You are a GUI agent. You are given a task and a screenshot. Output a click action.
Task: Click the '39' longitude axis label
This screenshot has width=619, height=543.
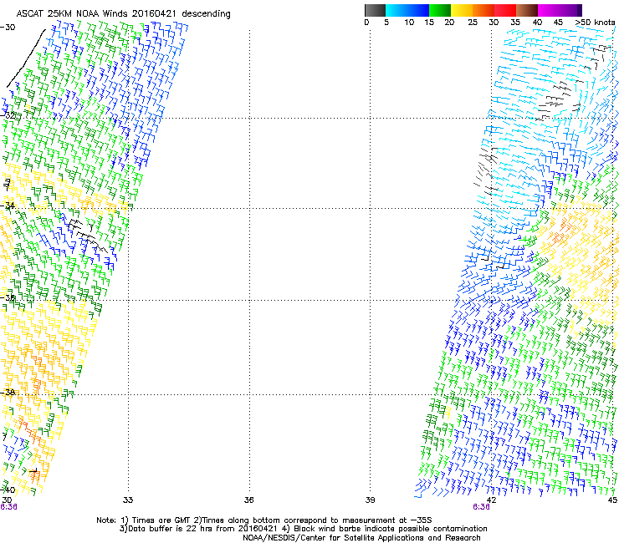pos(370,500)
